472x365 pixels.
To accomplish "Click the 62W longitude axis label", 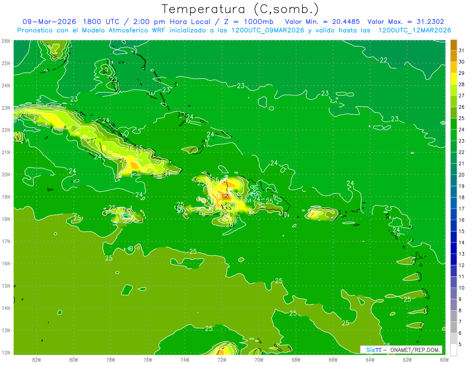I will [407, 359].
